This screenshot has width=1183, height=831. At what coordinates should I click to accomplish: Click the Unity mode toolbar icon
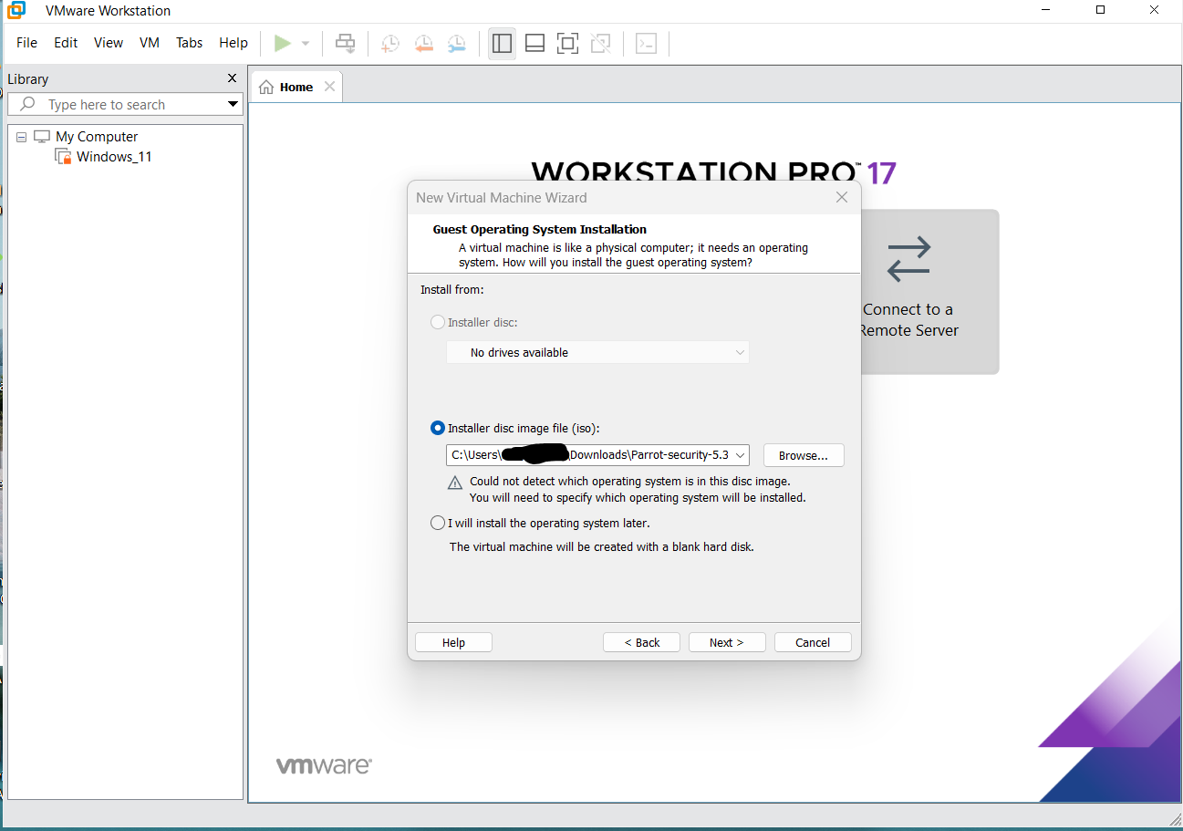600,43
